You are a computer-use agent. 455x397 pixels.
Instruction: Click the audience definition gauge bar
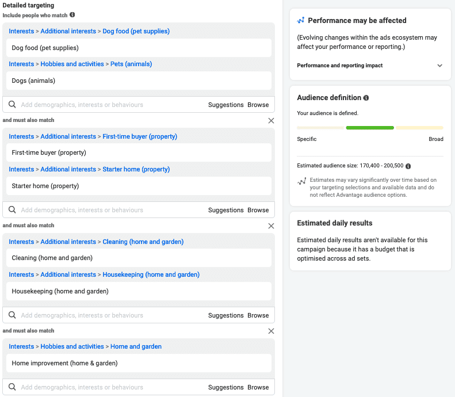pos(370,128)
